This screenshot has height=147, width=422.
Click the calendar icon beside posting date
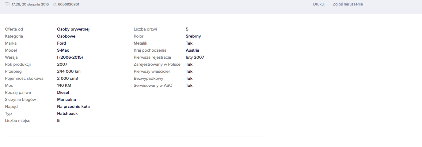(7, 4)
